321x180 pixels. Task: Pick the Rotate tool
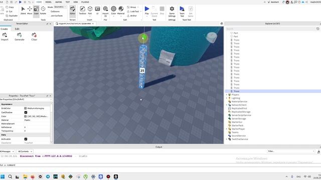click(43, 10)
